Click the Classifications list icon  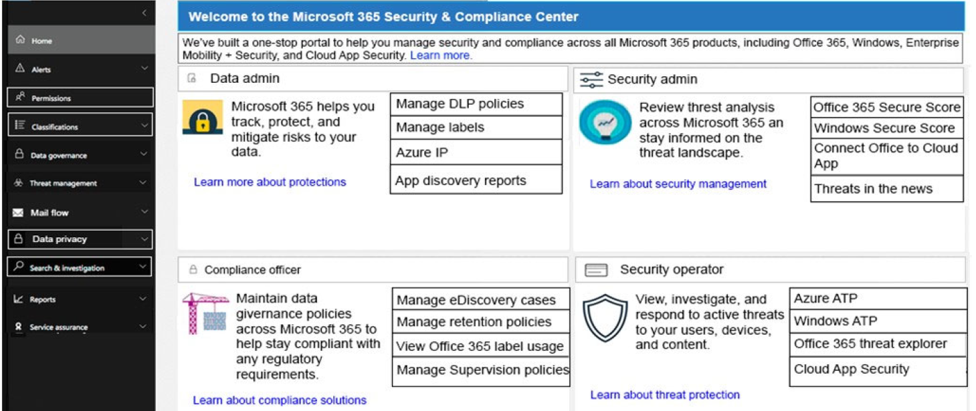(x=20, y=126)
